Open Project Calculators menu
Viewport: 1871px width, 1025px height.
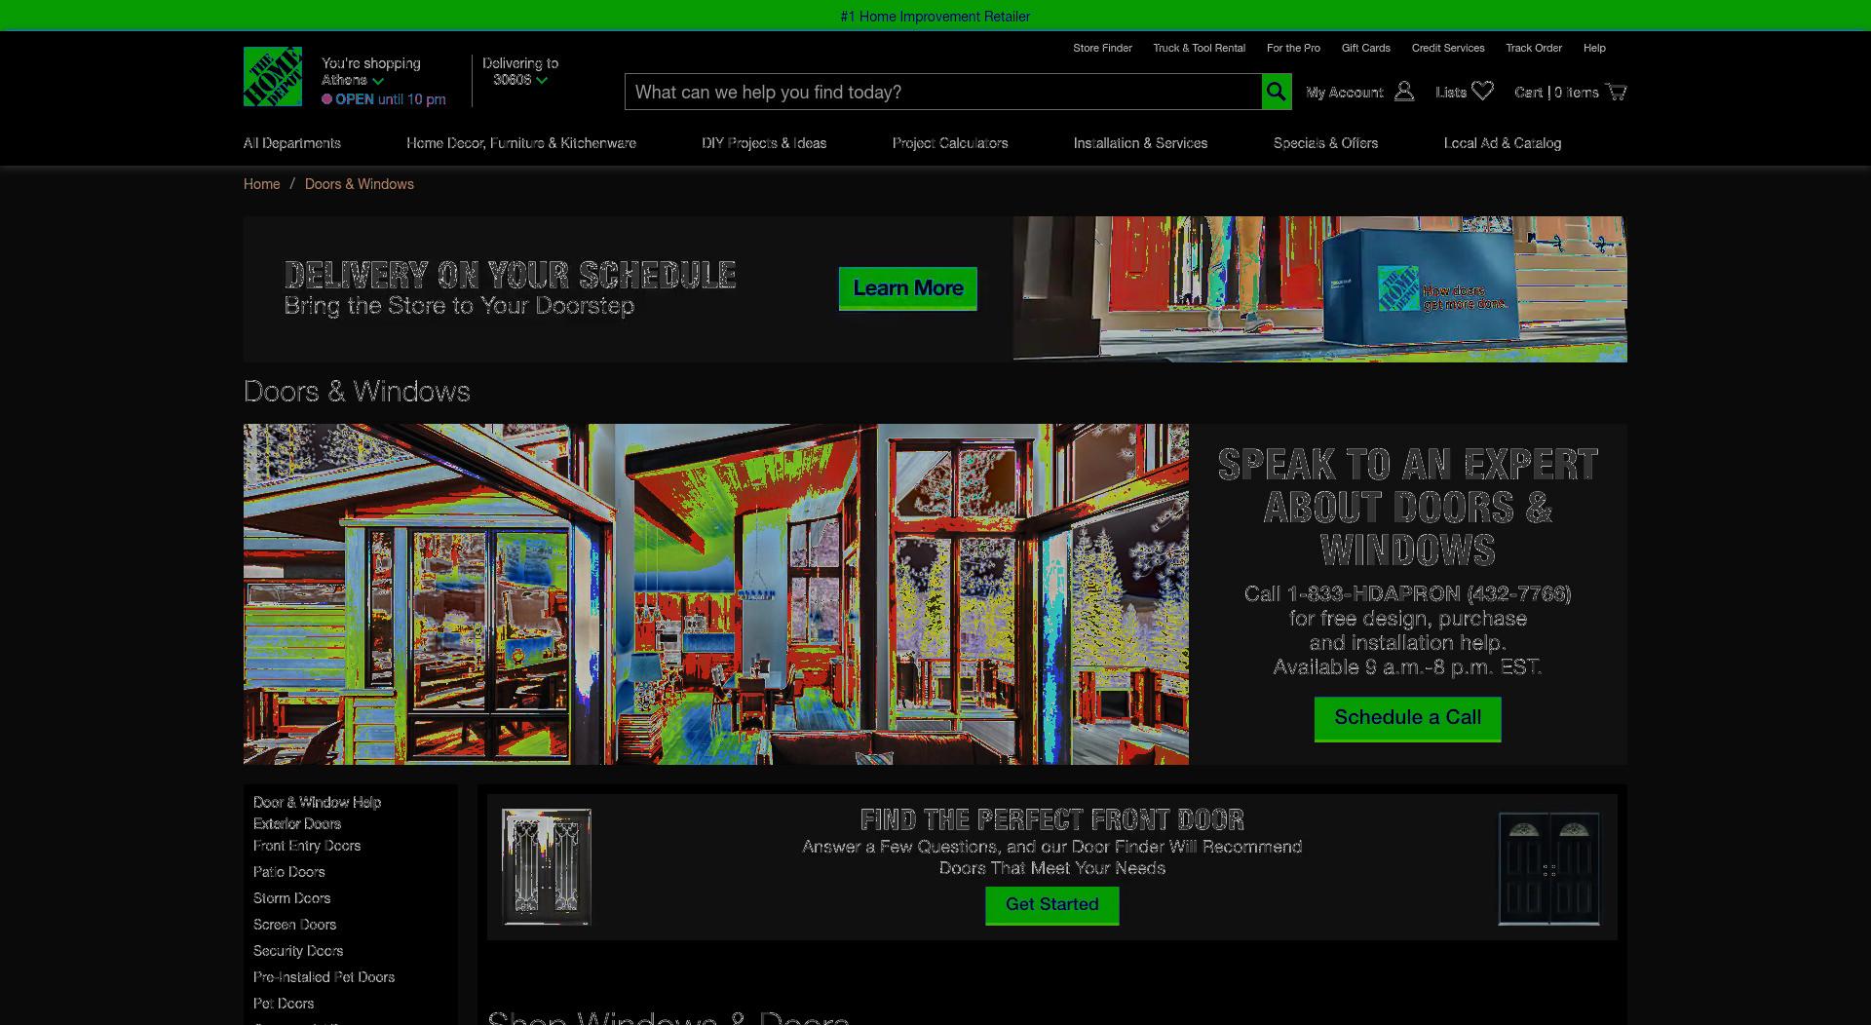click(950, 143)
